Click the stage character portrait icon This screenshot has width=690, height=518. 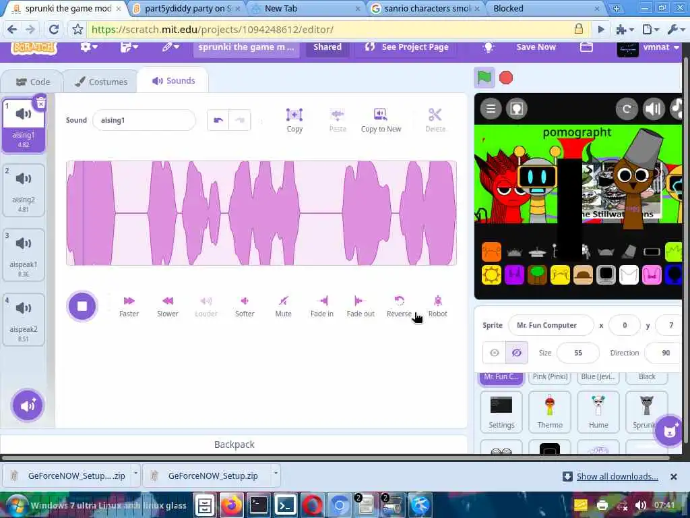click(517, 109)
